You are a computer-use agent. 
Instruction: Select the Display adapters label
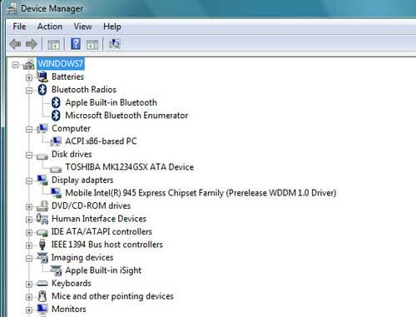82,180
